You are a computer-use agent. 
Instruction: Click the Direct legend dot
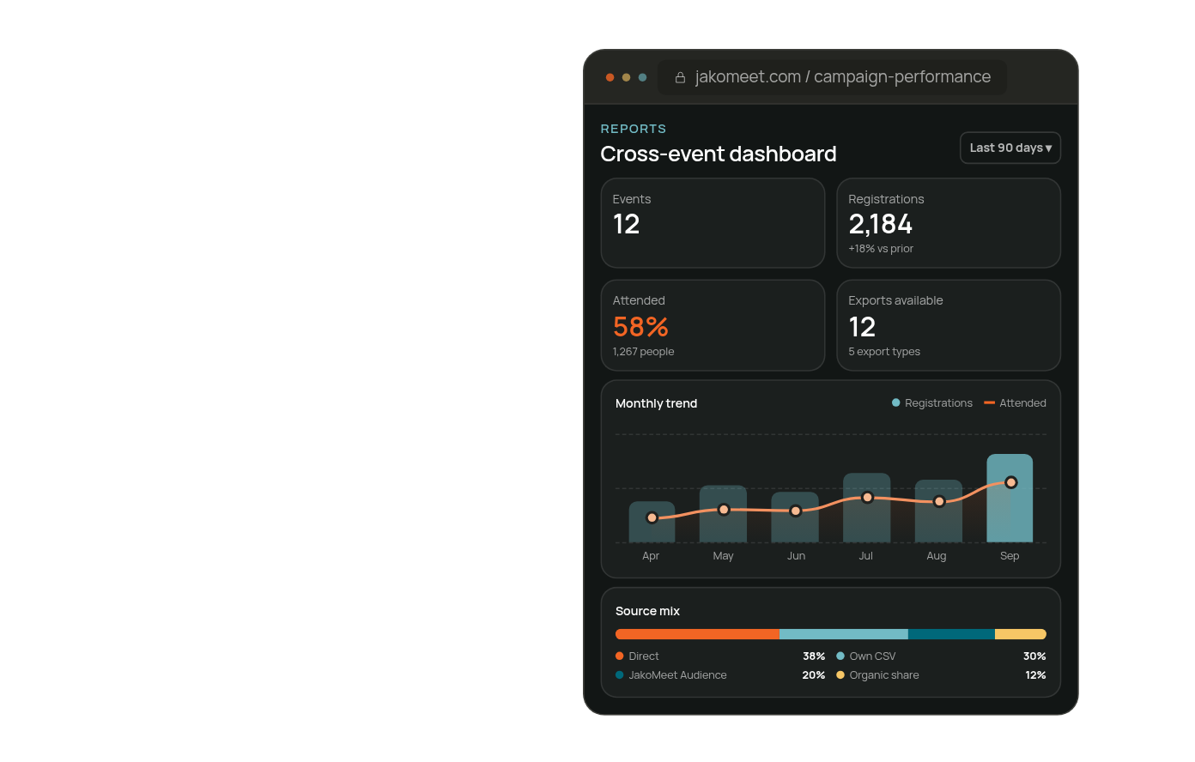tap(620, 656)
